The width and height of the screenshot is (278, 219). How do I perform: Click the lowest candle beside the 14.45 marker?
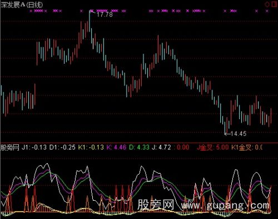click(x=225, y=128)
